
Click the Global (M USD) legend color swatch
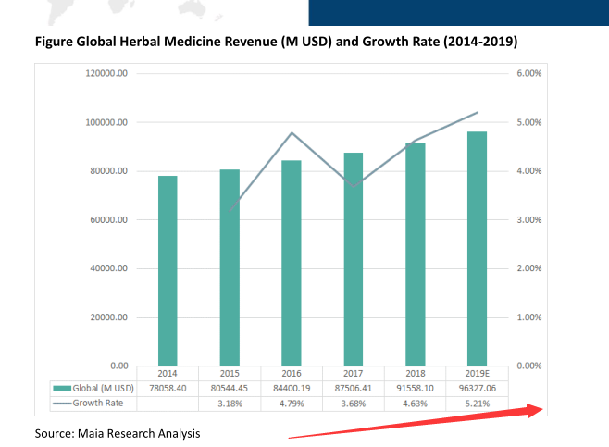[63, 388]
